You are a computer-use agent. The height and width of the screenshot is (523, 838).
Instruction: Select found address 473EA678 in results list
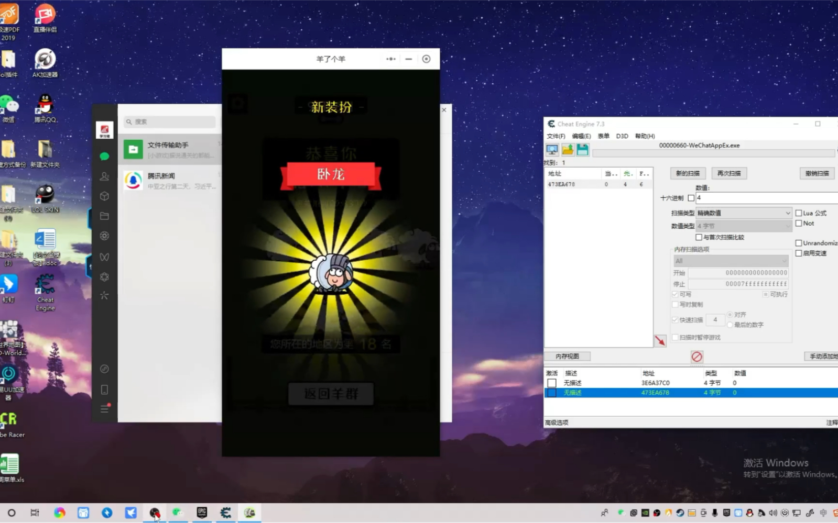pos(598,184)
